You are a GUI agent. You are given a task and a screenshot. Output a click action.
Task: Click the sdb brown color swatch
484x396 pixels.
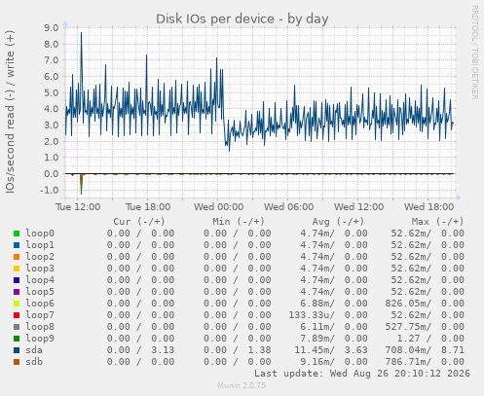click(x=17, y=362)
